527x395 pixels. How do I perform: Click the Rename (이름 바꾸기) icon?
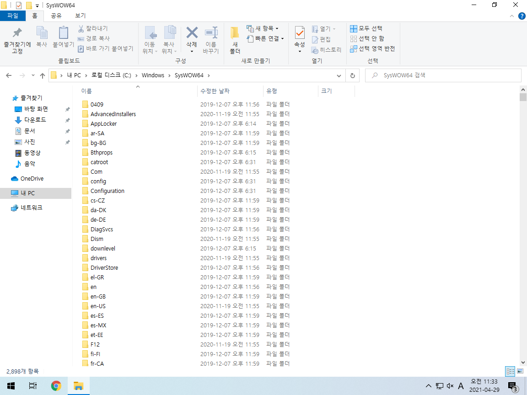point(211,33)
